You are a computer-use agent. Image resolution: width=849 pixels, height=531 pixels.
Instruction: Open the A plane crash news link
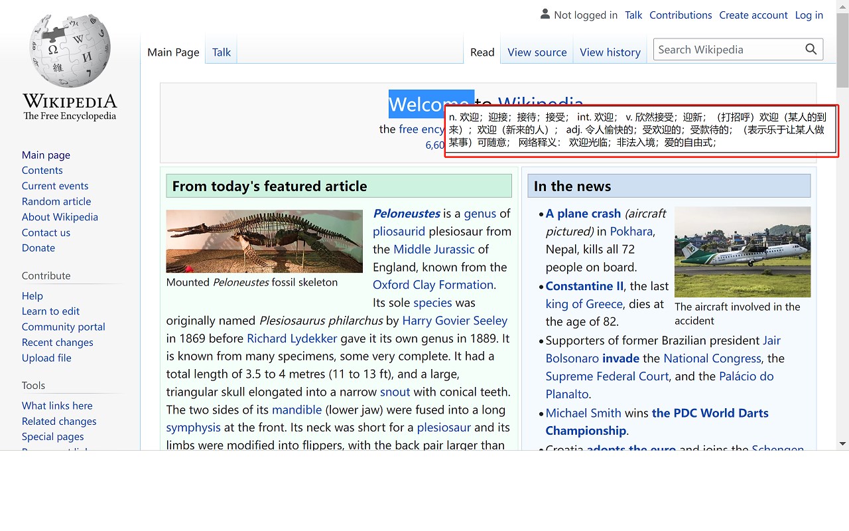tap(584, 213)
